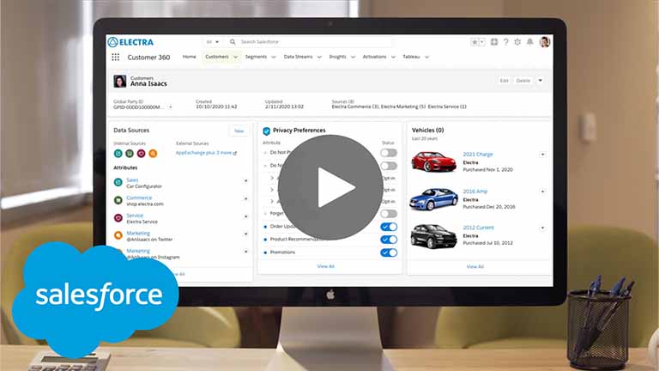Image resolution: width=659 pixels, height=371 pixels.
Task: Select the Tableau tab
Action: click(411, 57)
